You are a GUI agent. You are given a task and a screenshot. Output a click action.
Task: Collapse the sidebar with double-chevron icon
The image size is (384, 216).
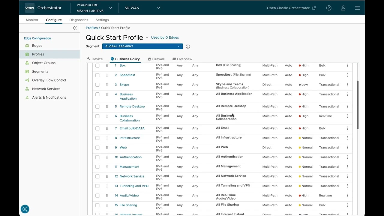(x=75, y=28)
